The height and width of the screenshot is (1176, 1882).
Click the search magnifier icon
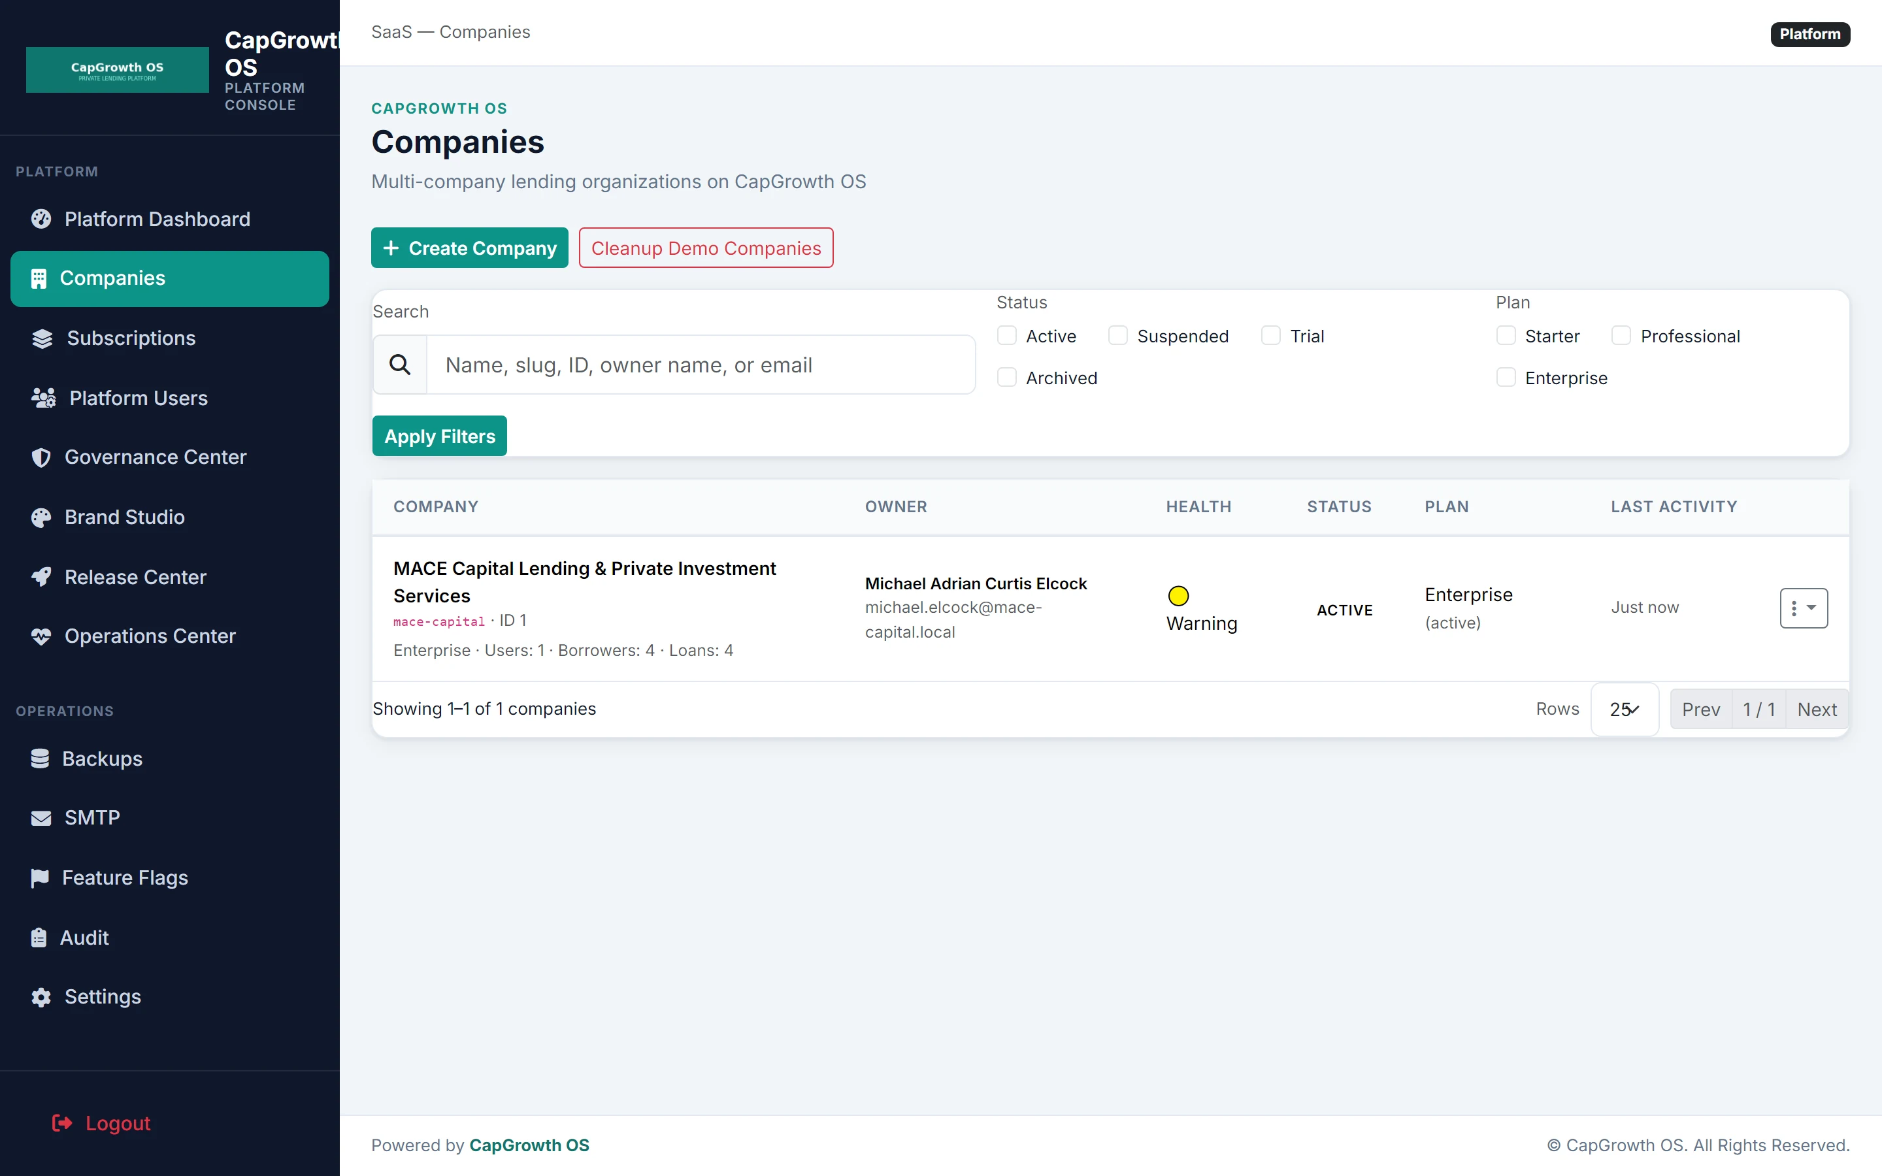coord(400,365)
